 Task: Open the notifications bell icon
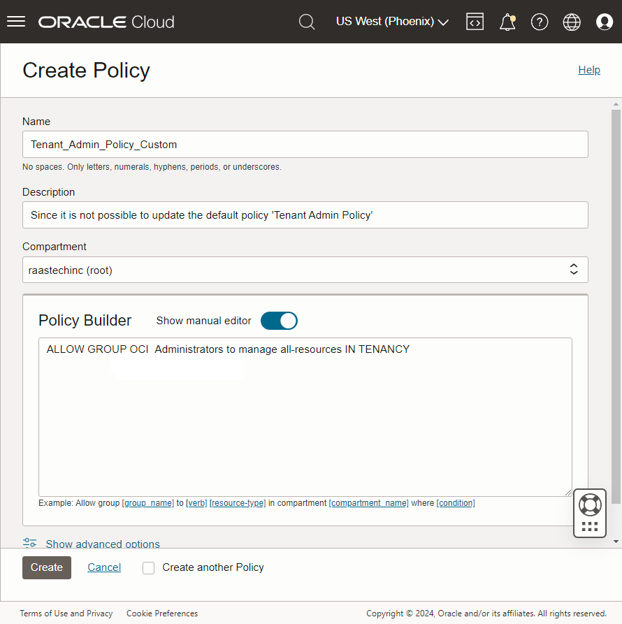click(x=507, y=22)
